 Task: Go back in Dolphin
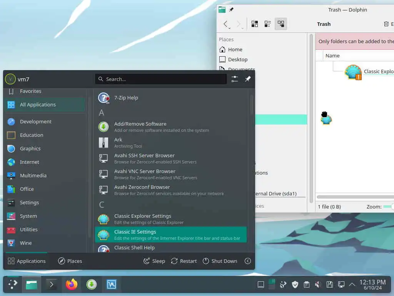click(x=225, y=24)
